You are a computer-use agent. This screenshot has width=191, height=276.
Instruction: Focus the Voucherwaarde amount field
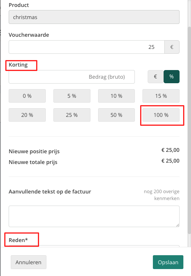tap(87, 47)
